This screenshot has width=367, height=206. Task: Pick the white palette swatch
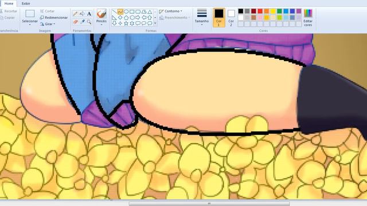coord(241,18)
